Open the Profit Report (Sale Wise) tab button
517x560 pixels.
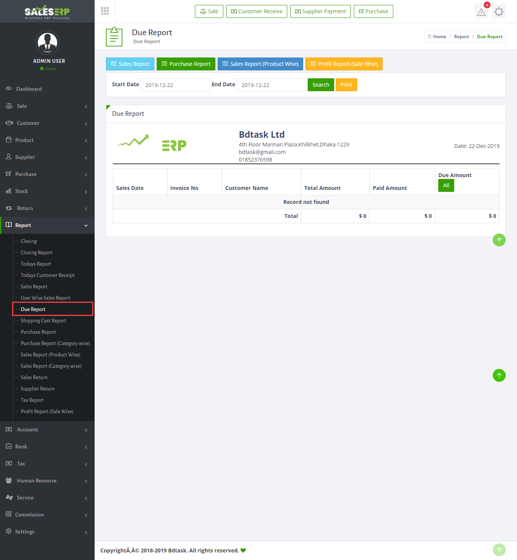coord(344,64)
